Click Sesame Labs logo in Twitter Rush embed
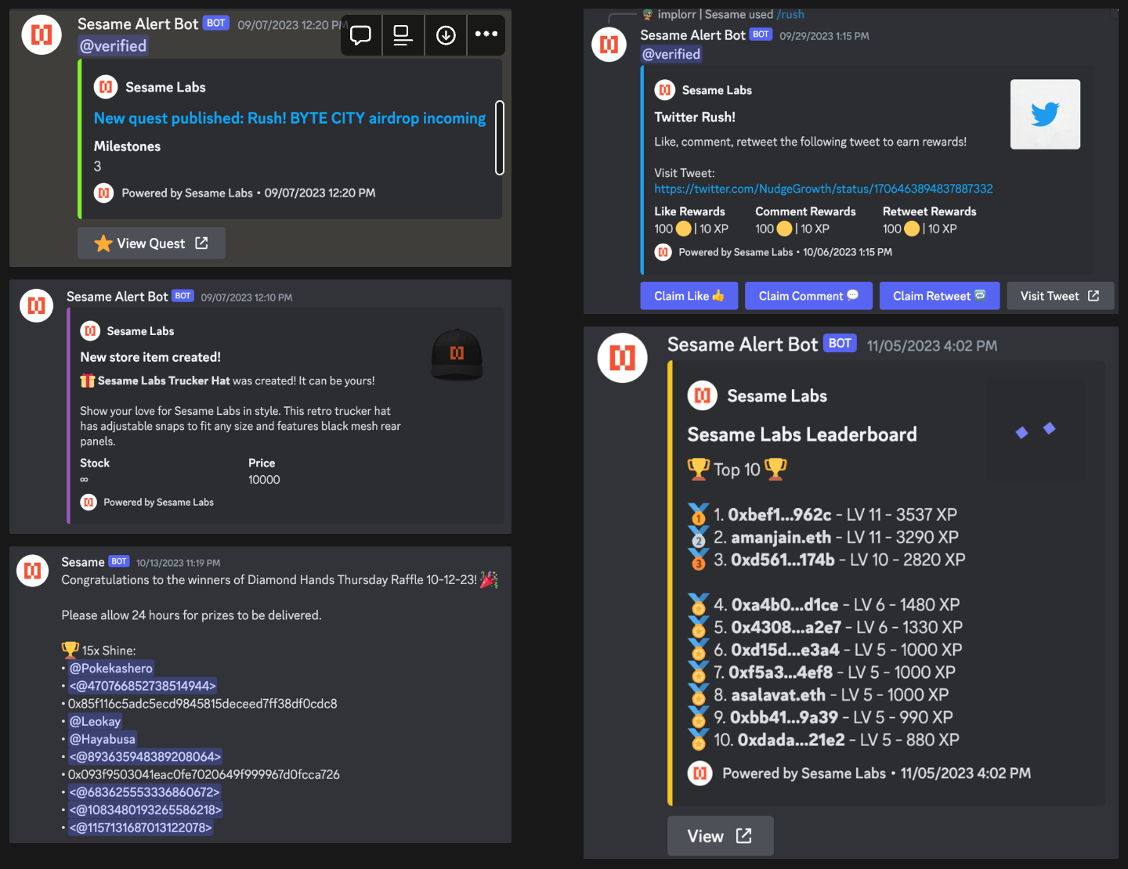Screen dimensions: 1128x869 664,90
